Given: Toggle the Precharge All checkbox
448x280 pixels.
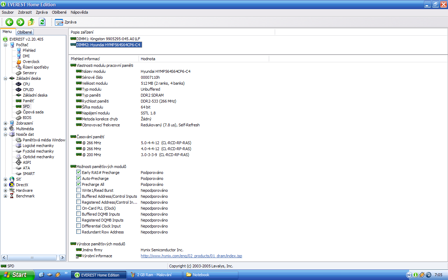Looking at the screenshot, I should tap(78, 184).
